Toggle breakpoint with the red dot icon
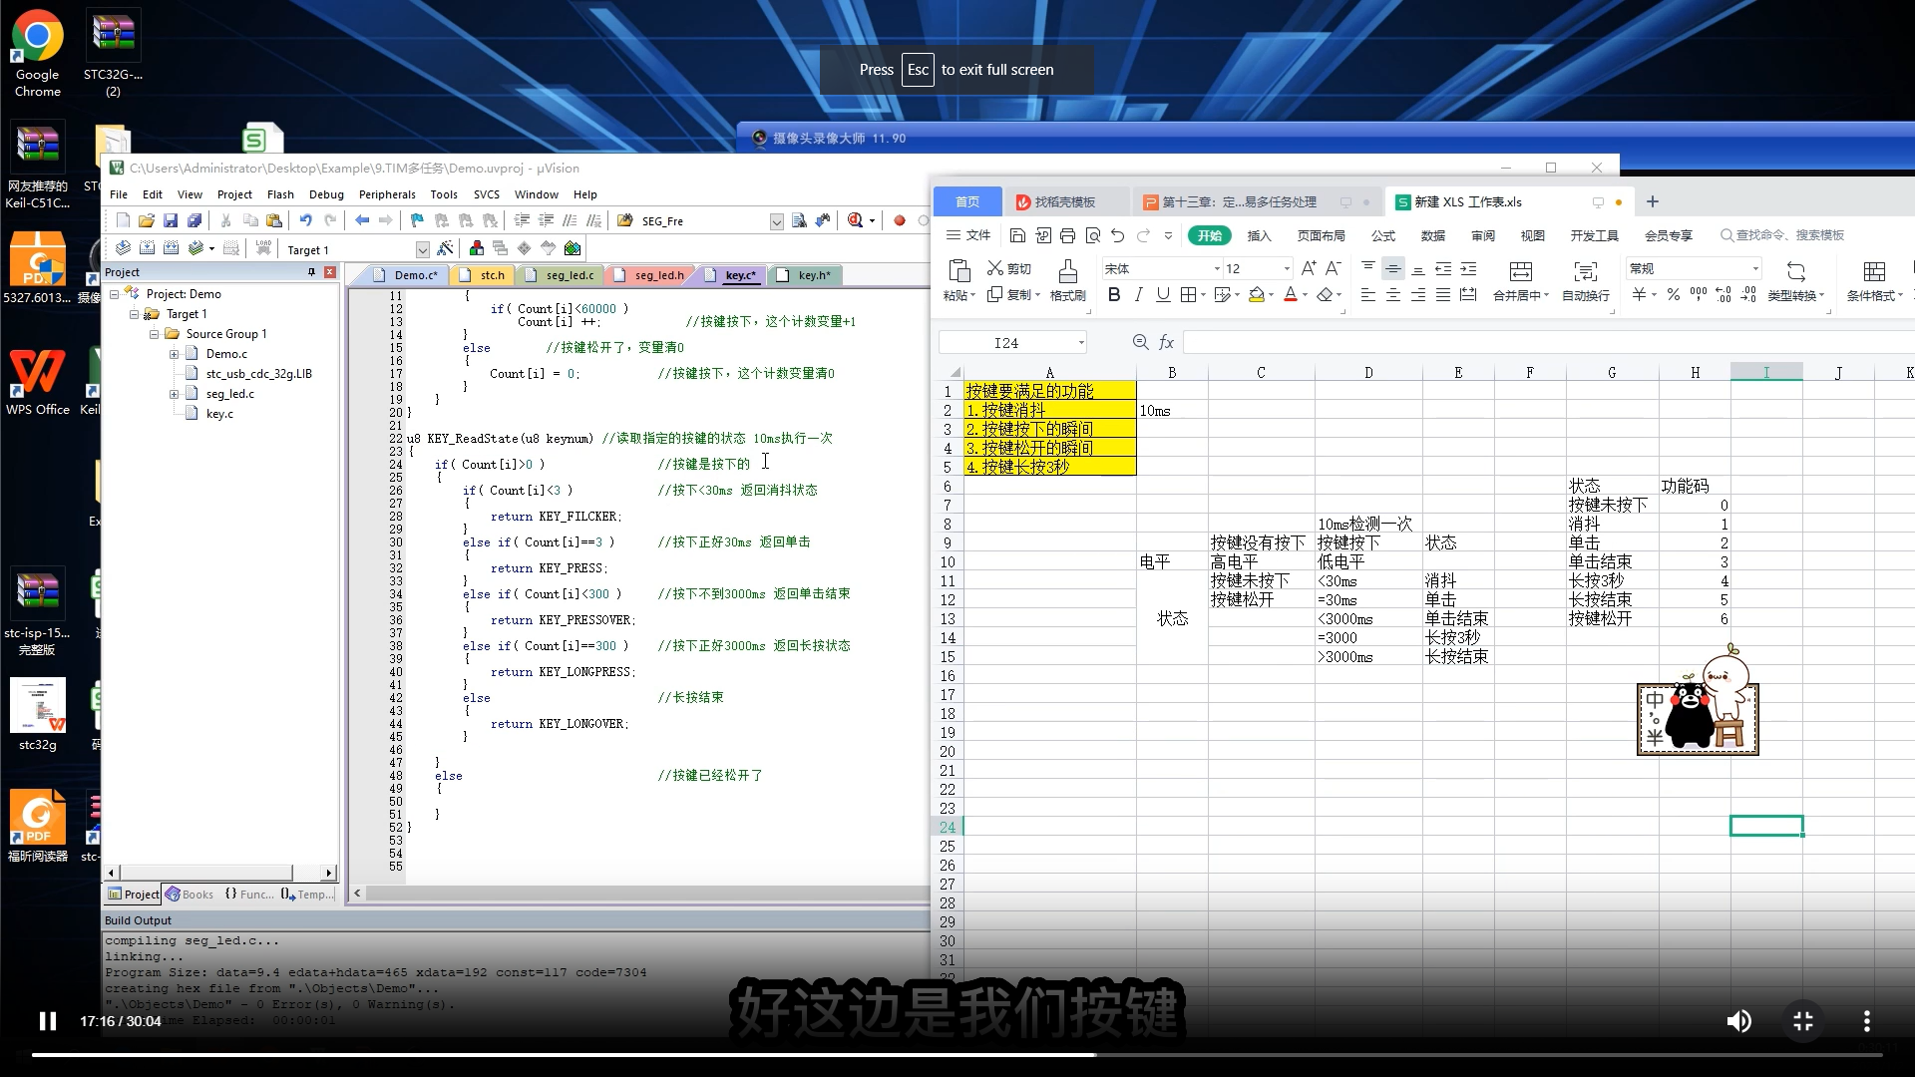 [900, 220]
